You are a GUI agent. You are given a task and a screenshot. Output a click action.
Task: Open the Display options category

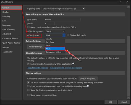pos(6,12)
